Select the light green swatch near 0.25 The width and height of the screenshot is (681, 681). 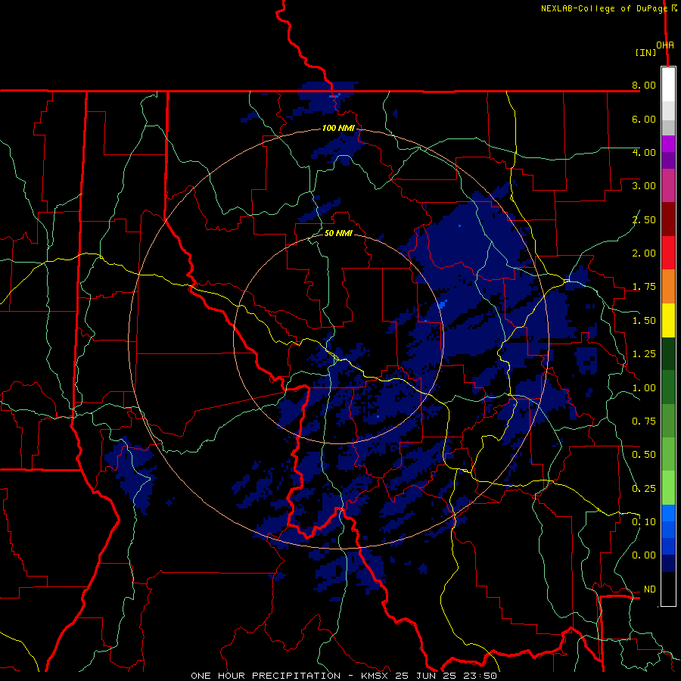coord(668,488)
